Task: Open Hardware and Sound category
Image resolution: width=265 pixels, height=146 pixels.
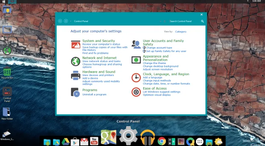Action: [99, 72]
